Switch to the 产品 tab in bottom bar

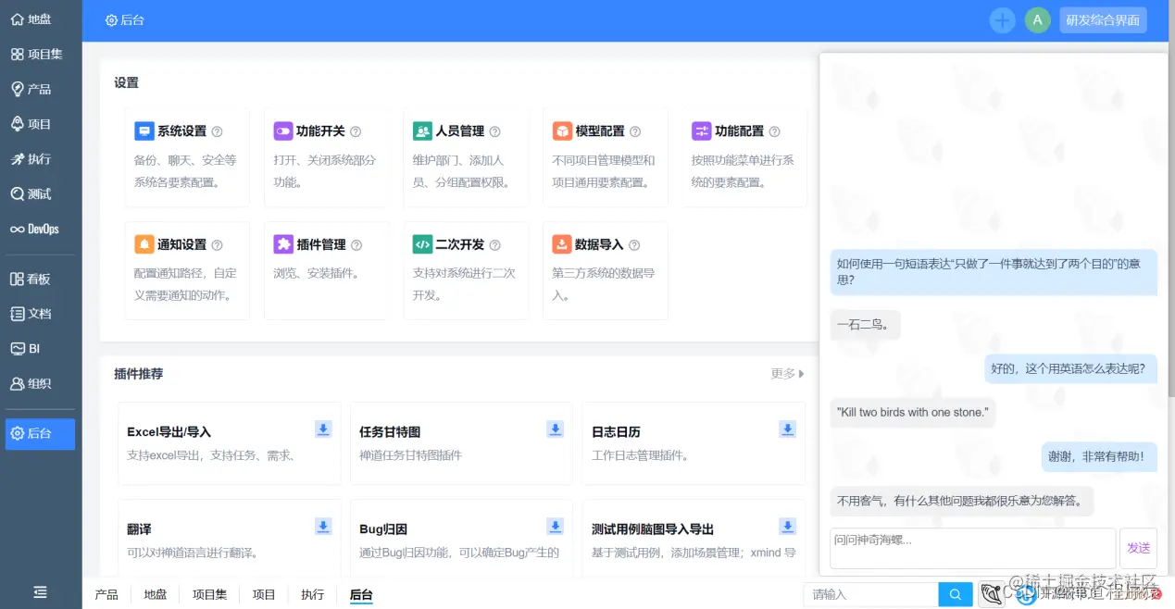106,595
